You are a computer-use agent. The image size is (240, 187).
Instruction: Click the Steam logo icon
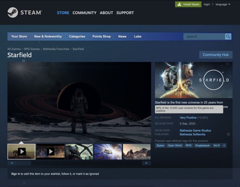13,13
